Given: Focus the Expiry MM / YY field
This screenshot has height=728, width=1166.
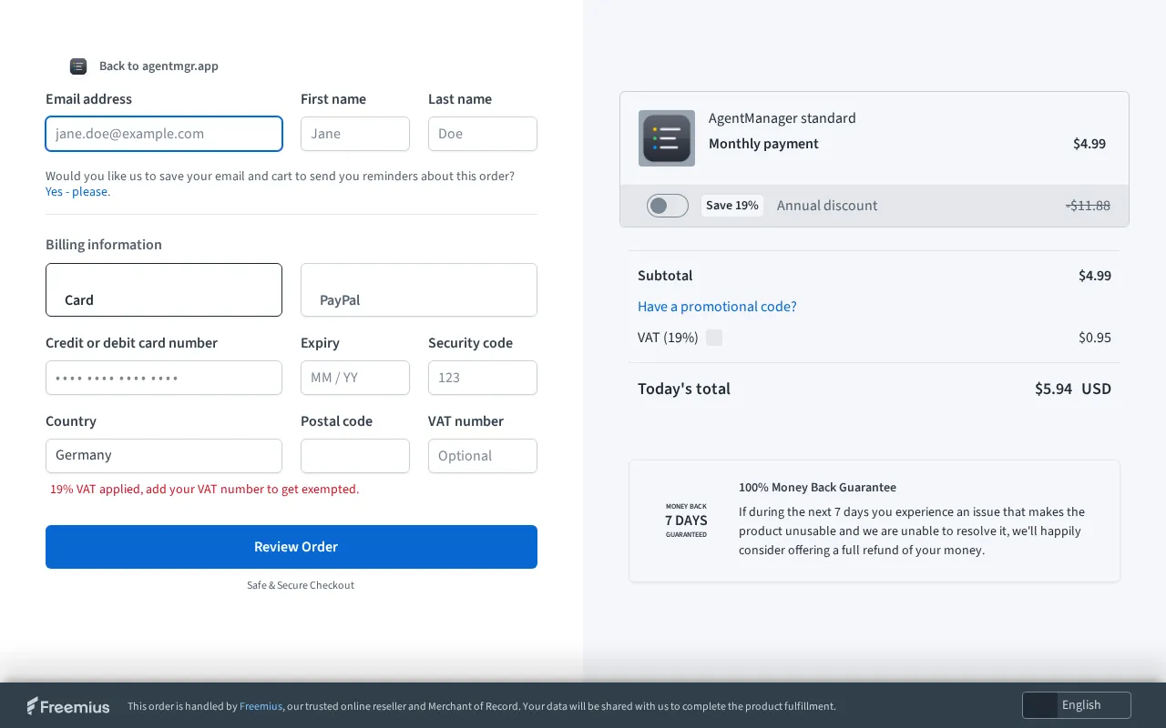Looking at the screenshot, I should pos(355,378).
